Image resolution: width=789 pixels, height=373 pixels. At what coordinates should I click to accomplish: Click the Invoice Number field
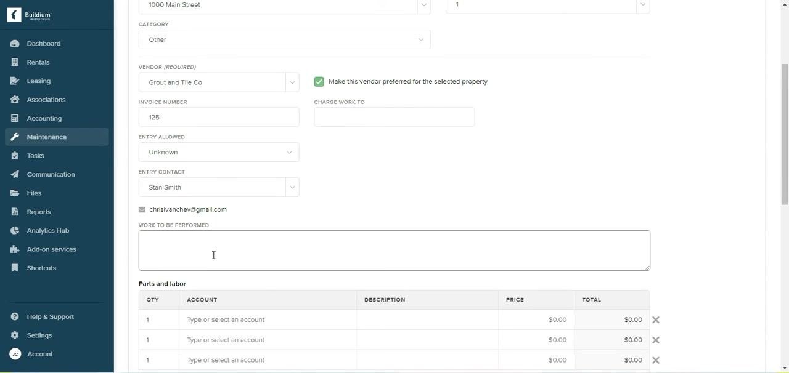(x=219, y=117)
